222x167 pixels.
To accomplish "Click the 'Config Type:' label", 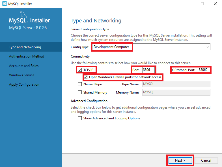I will (80, 47).
